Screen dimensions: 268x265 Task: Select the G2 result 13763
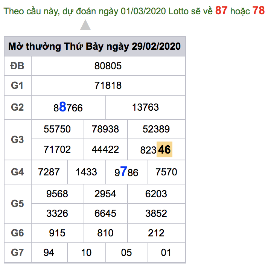(x=145, y=107)
